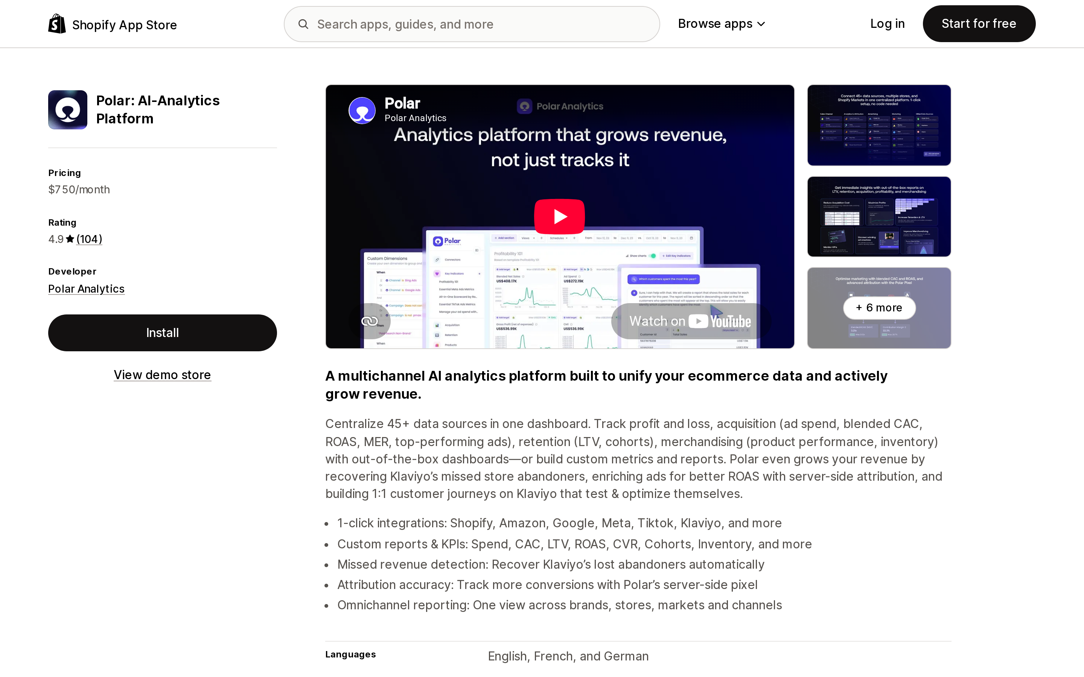The height and width of the screenshot is (677, 1084).
Task: Click the Shopify App Store title
Action: click(x=125, y=24)
